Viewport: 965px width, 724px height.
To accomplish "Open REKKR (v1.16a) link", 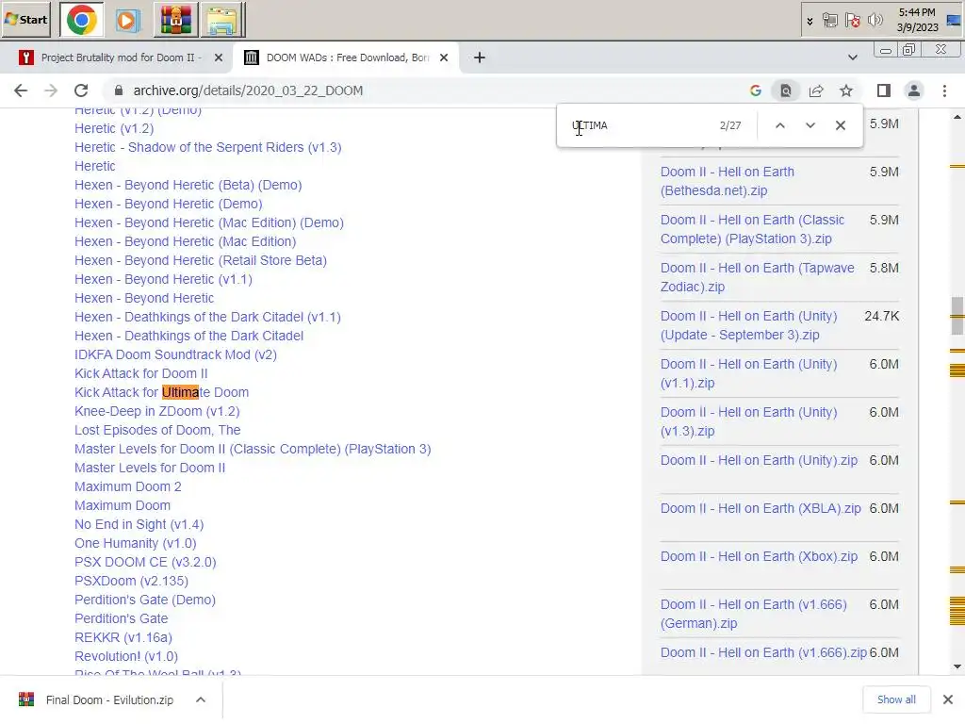I will coord(123,637).
